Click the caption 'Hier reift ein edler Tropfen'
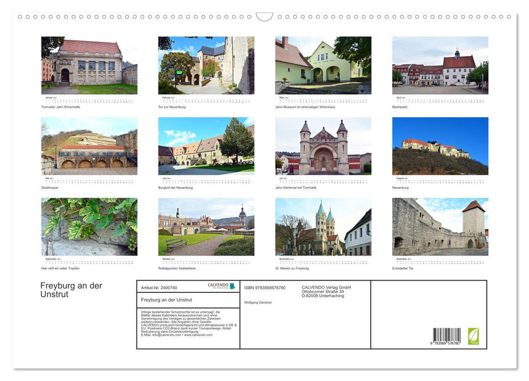This screenshot has width=529, height=381. point(60,268)
